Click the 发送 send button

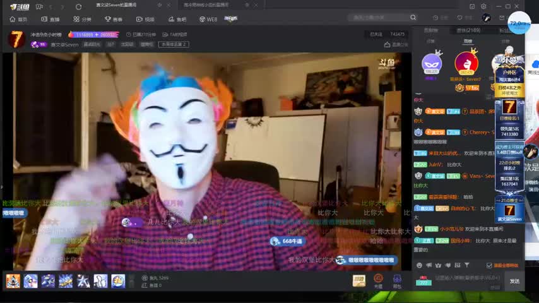coord(514,282)
